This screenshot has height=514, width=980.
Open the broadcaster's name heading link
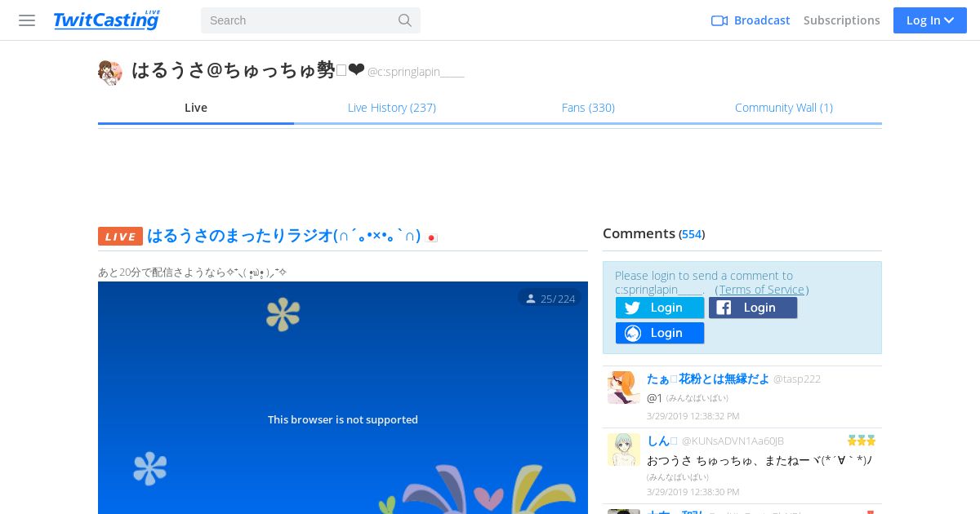(x=247, y=71)
